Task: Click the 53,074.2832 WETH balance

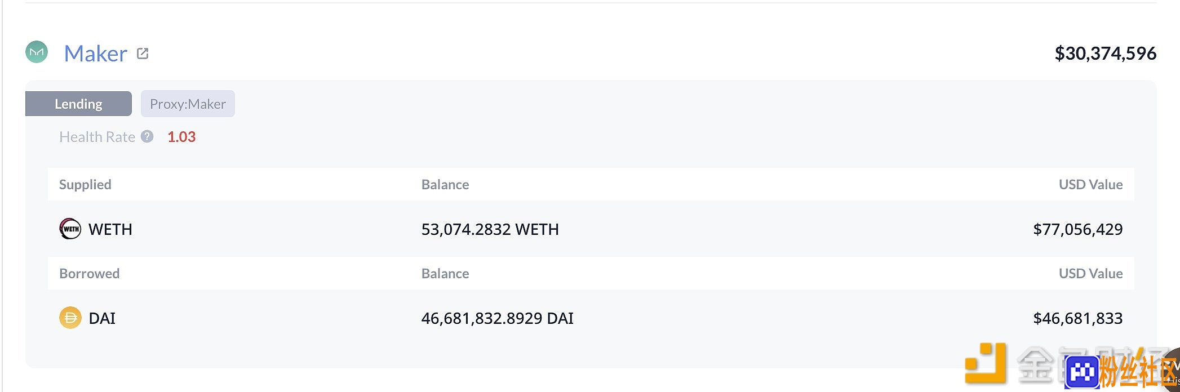Action: pyautogui.click(x=490, y=229)
